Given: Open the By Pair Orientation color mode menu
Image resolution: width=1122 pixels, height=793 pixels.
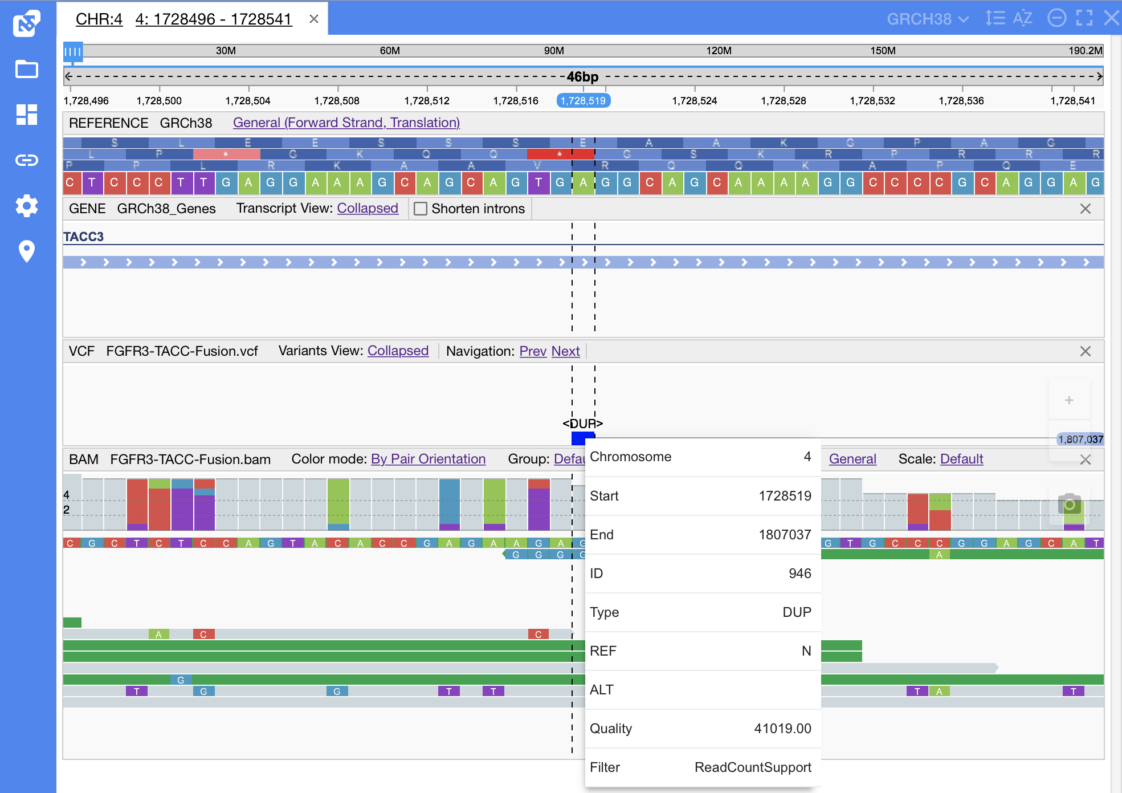Looking at the screenshot, I should point(428,459).
